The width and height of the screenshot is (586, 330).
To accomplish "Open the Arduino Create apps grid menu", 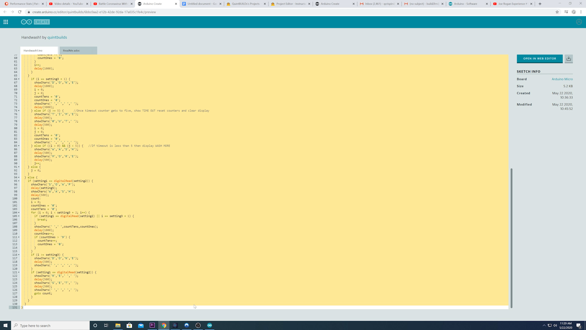I will click(x=5, y=22).
